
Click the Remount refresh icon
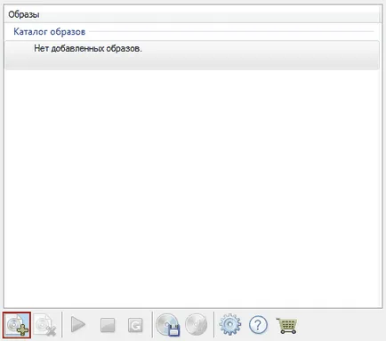(135, 325)
